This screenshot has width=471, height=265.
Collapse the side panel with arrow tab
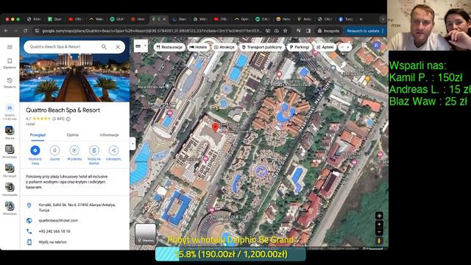132,144
